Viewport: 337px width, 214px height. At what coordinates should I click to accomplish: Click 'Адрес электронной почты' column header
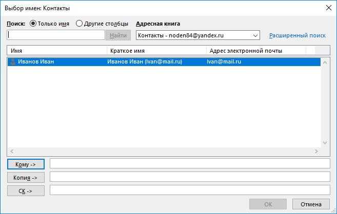click(x=256, y=51)
